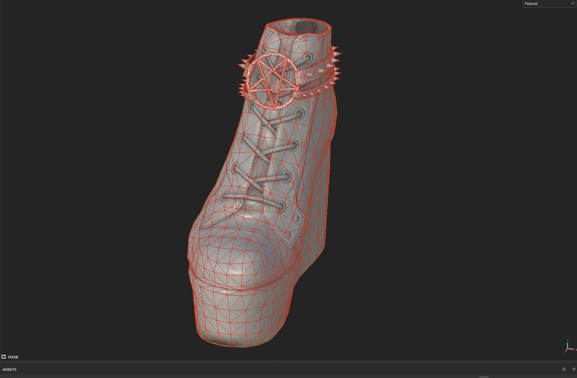Enable the MASK display mode
577x378 pixels.
tap(14, 357)
